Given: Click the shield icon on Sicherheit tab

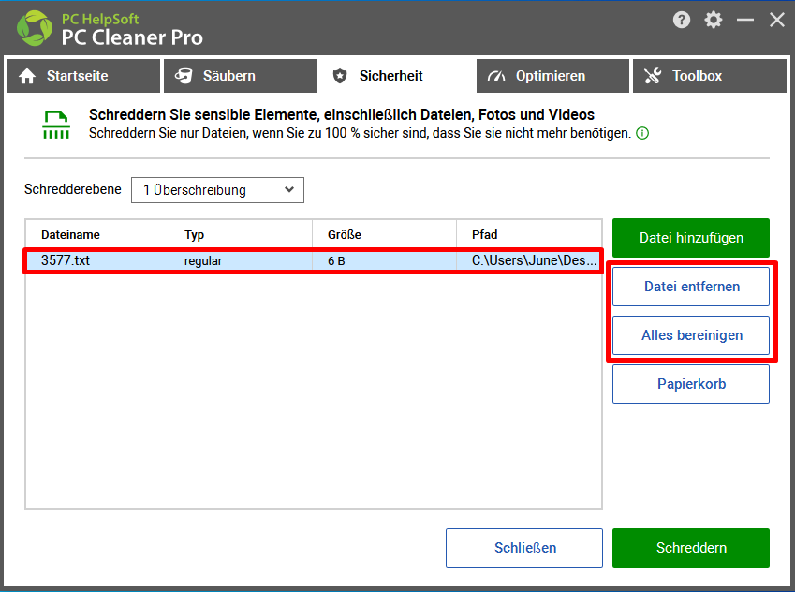Looking at the screenshot, I should (x=340, y=76).
